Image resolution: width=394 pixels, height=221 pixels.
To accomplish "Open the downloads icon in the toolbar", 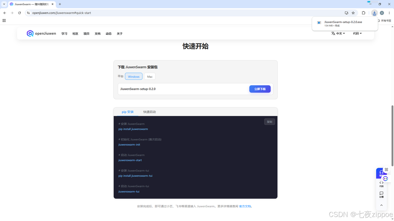I will 374,13.
